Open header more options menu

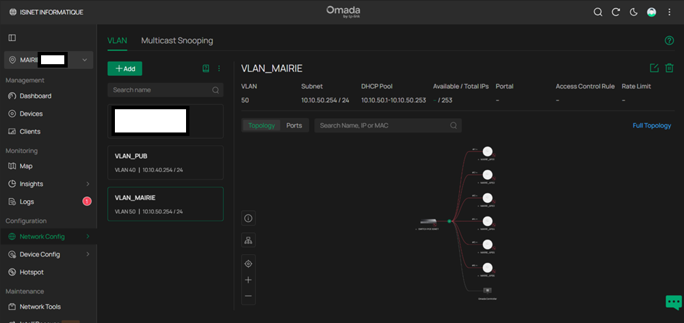pyautogui.click(x=669, y=12)
